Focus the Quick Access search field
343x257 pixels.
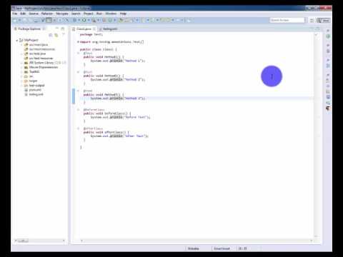[287, 20]
